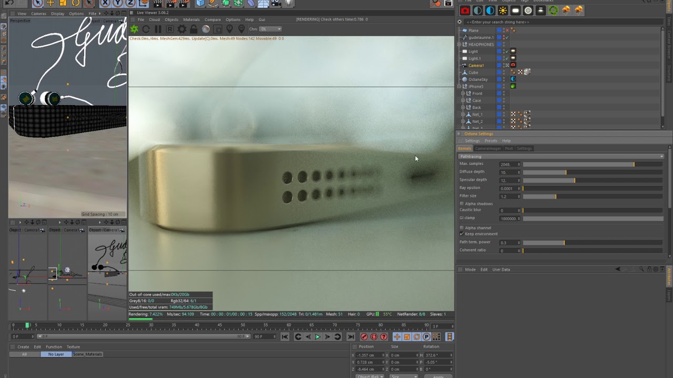Expand the Case group
The height and width of the screenshot is (378, 673).
[463, 100]
